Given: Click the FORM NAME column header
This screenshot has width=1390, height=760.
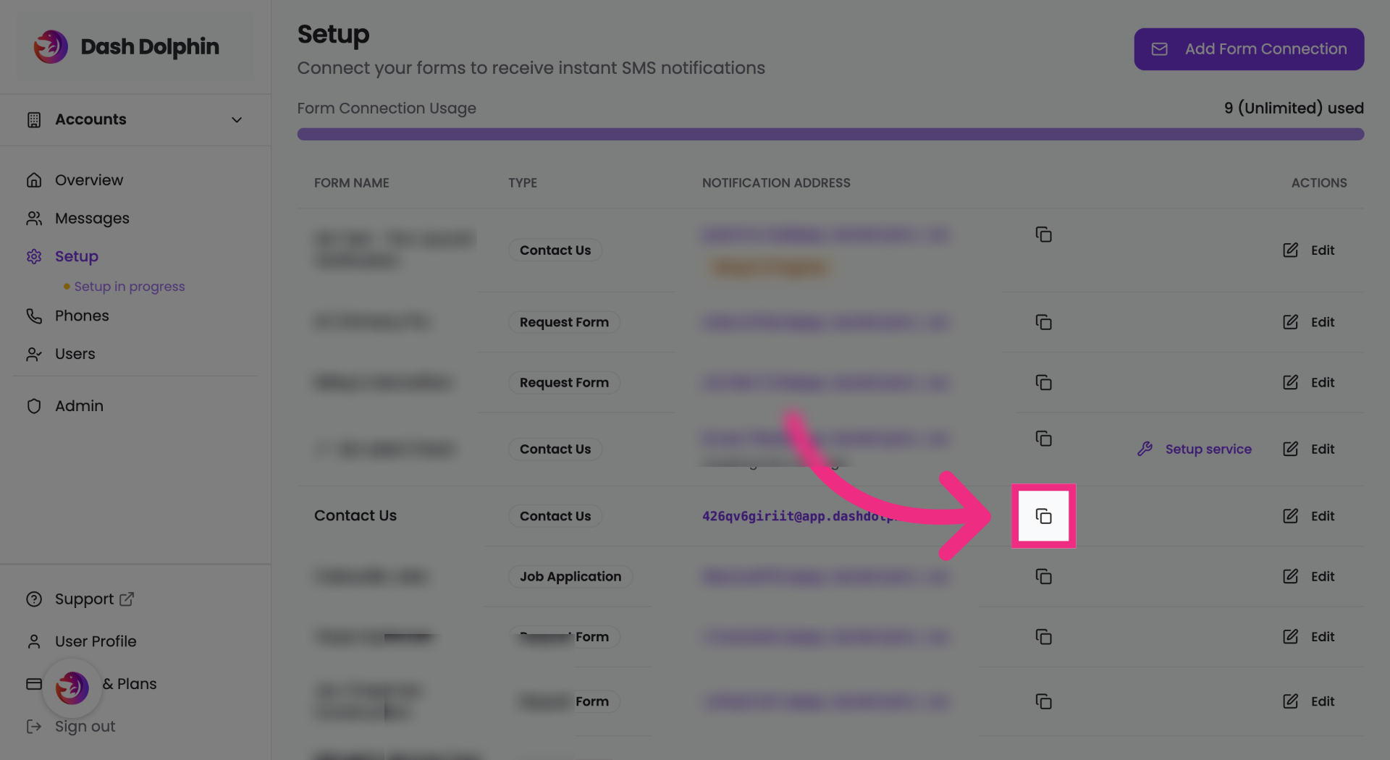Looking at the screenshot, I should tap(352, 183).
